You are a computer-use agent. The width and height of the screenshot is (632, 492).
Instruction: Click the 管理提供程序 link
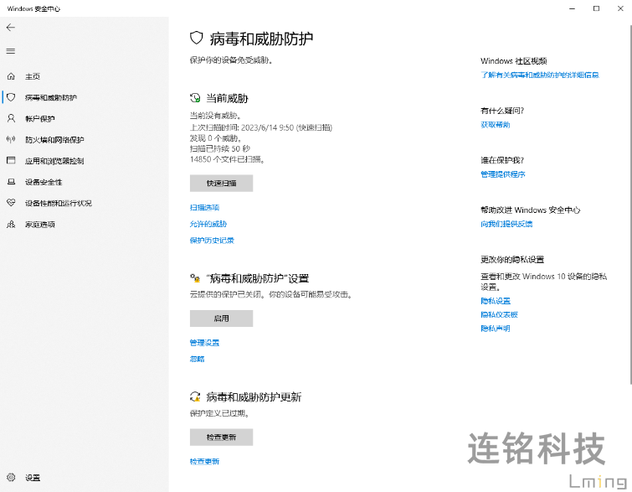pyautogui.click(x=502, y=174)
